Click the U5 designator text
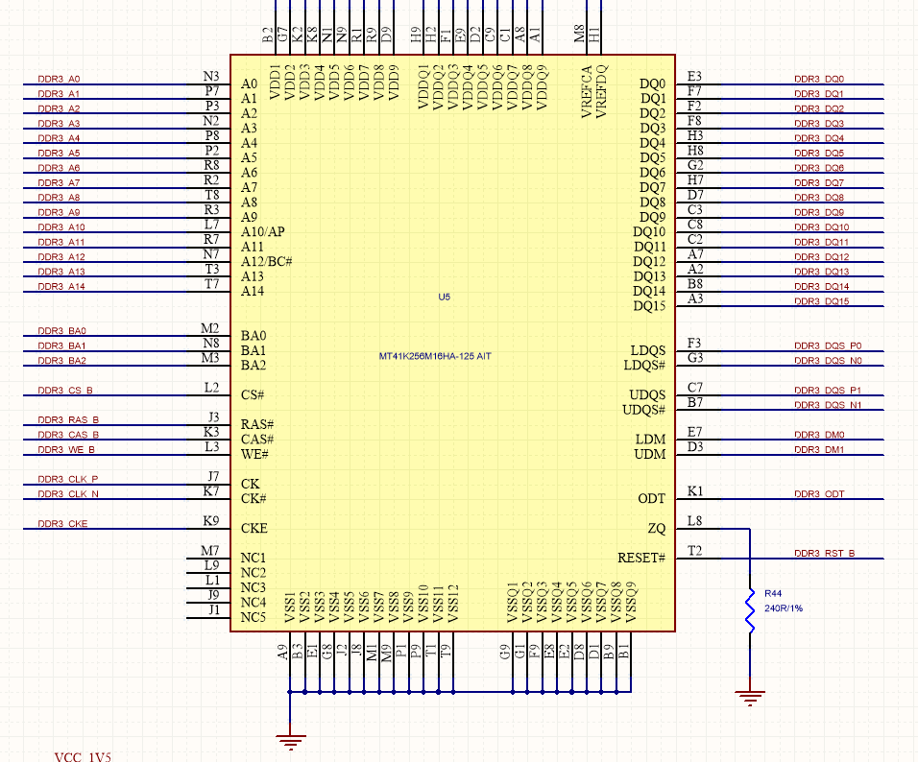 click(x=443, y=298)
